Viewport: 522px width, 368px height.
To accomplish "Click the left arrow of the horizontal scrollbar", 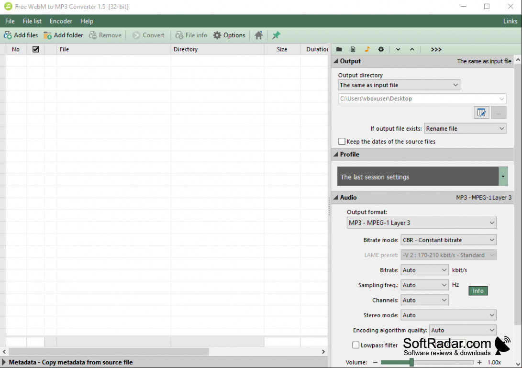I will (x=4, y=352).
